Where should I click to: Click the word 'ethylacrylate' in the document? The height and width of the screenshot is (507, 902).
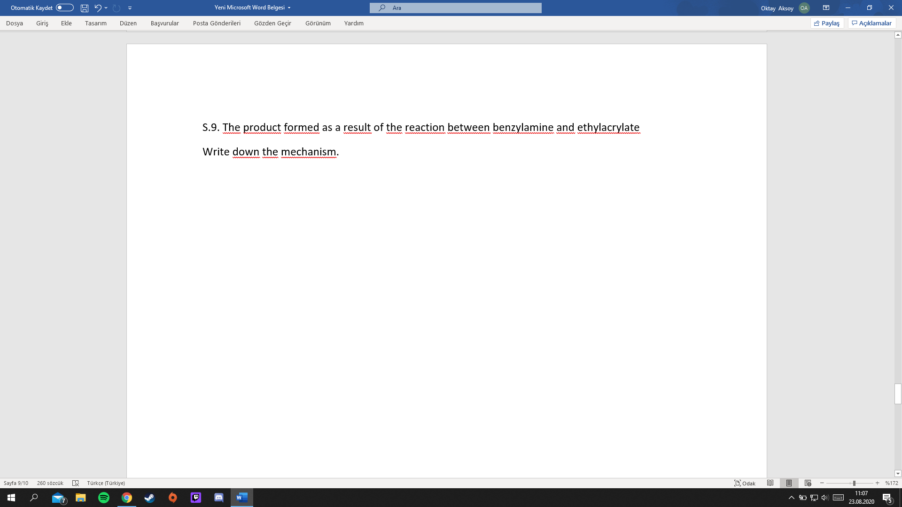coord(608,127)
